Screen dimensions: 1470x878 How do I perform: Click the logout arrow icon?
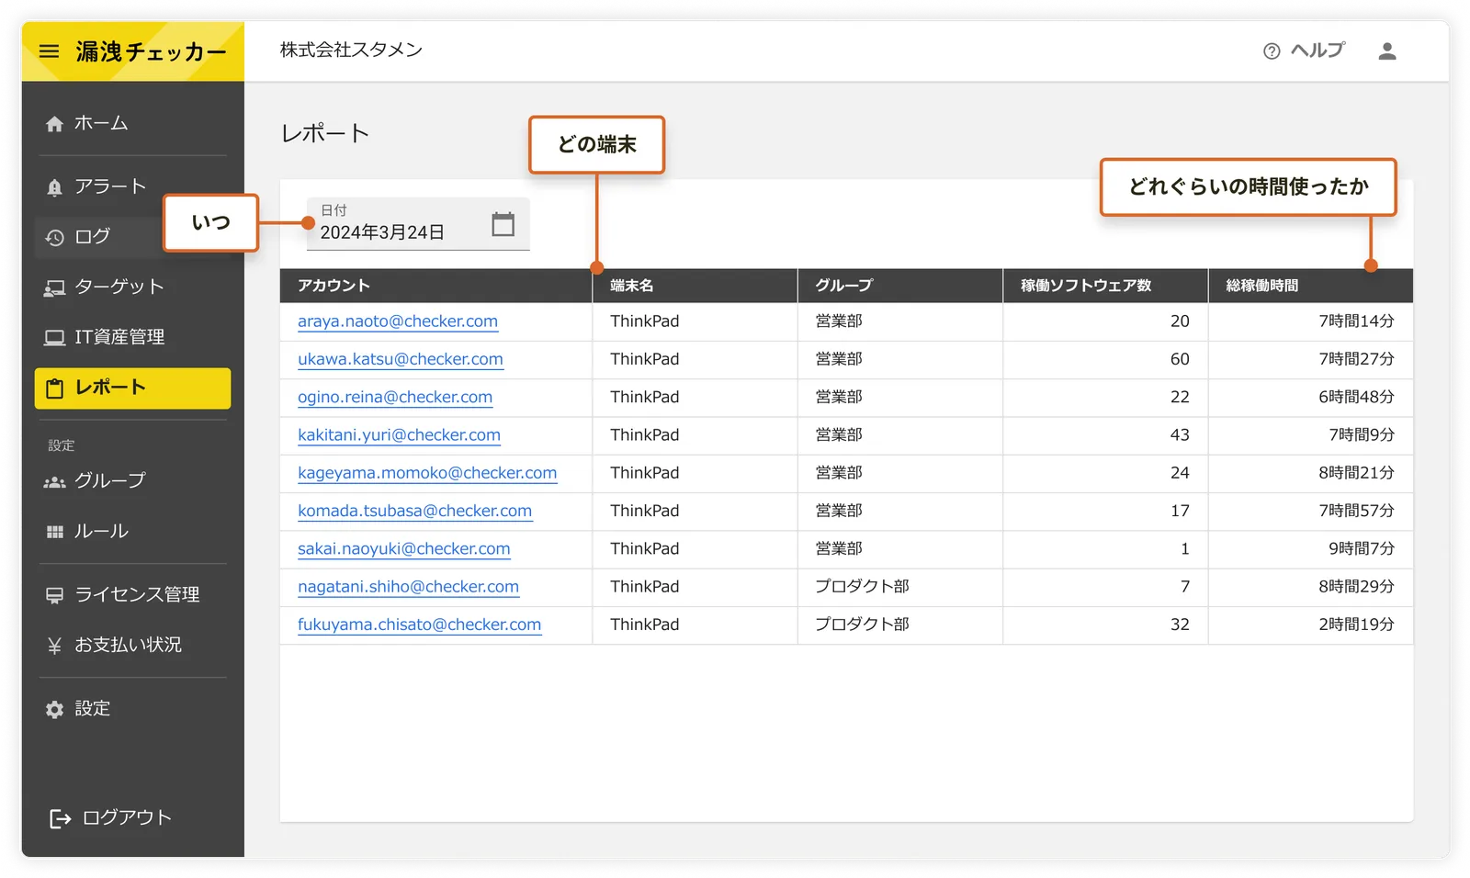(60, 818)
